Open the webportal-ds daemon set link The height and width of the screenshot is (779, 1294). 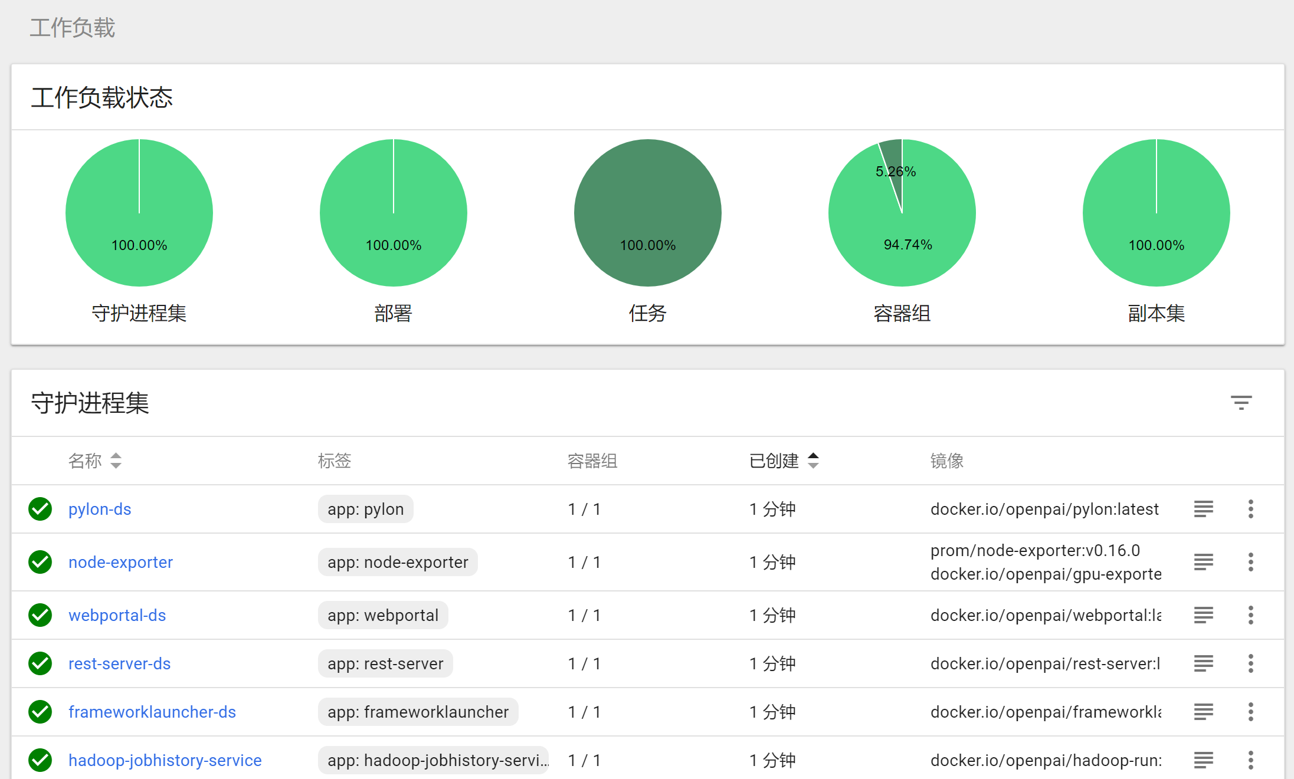click(x=117, y=615)
